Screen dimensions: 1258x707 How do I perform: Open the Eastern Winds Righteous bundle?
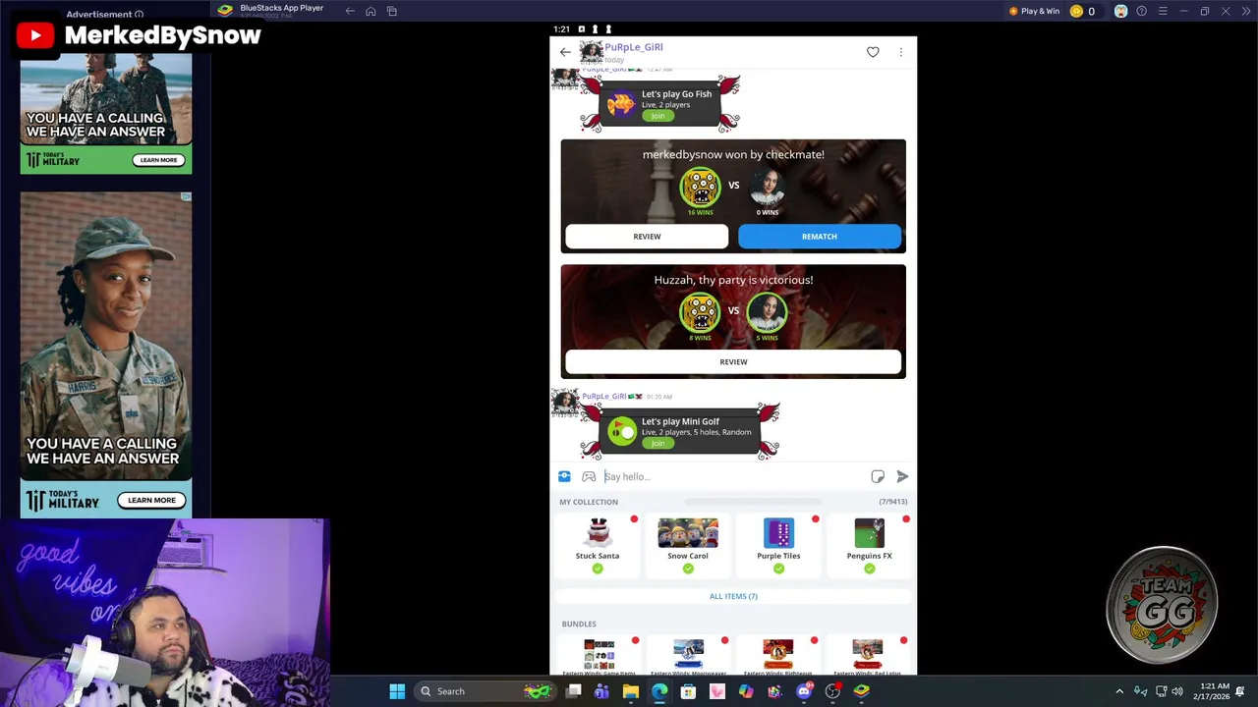(777, 657)
